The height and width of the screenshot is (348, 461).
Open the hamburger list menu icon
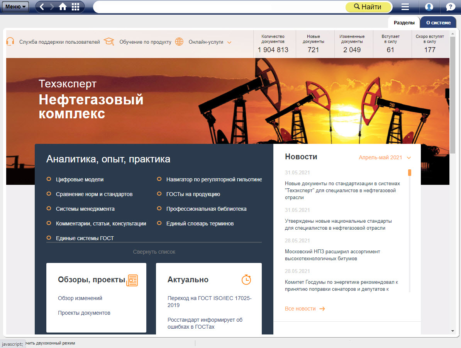(405, 7)
